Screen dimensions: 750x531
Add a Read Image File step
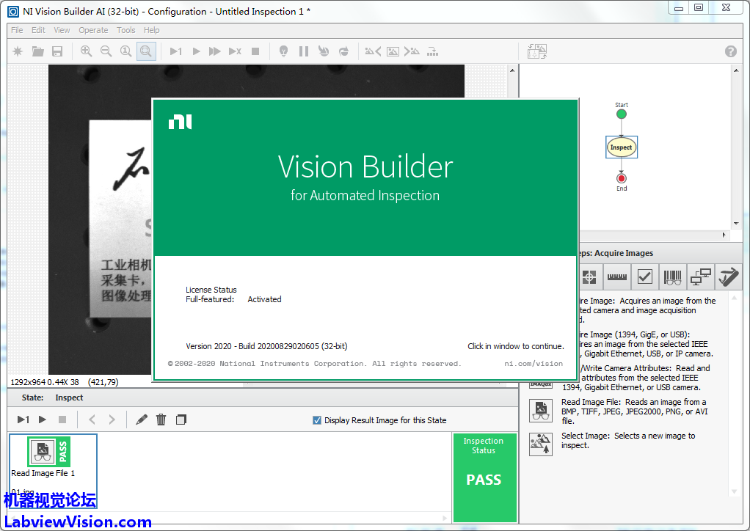(x=541, y=411)
